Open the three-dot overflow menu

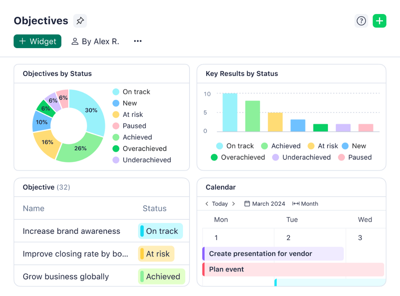137,41
